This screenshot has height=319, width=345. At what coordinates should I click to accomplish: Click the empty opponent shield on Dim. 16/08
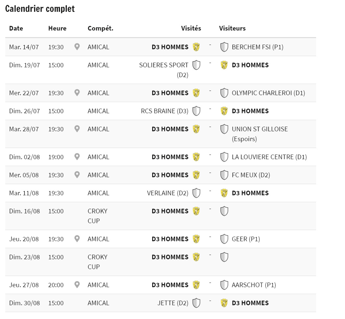tap(224, 211)
